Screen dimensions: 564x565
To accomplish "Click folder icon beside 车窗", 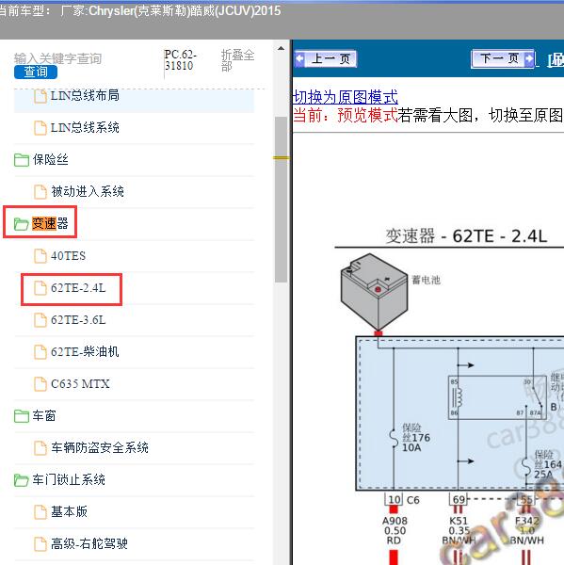I will [x=22, y=416].
